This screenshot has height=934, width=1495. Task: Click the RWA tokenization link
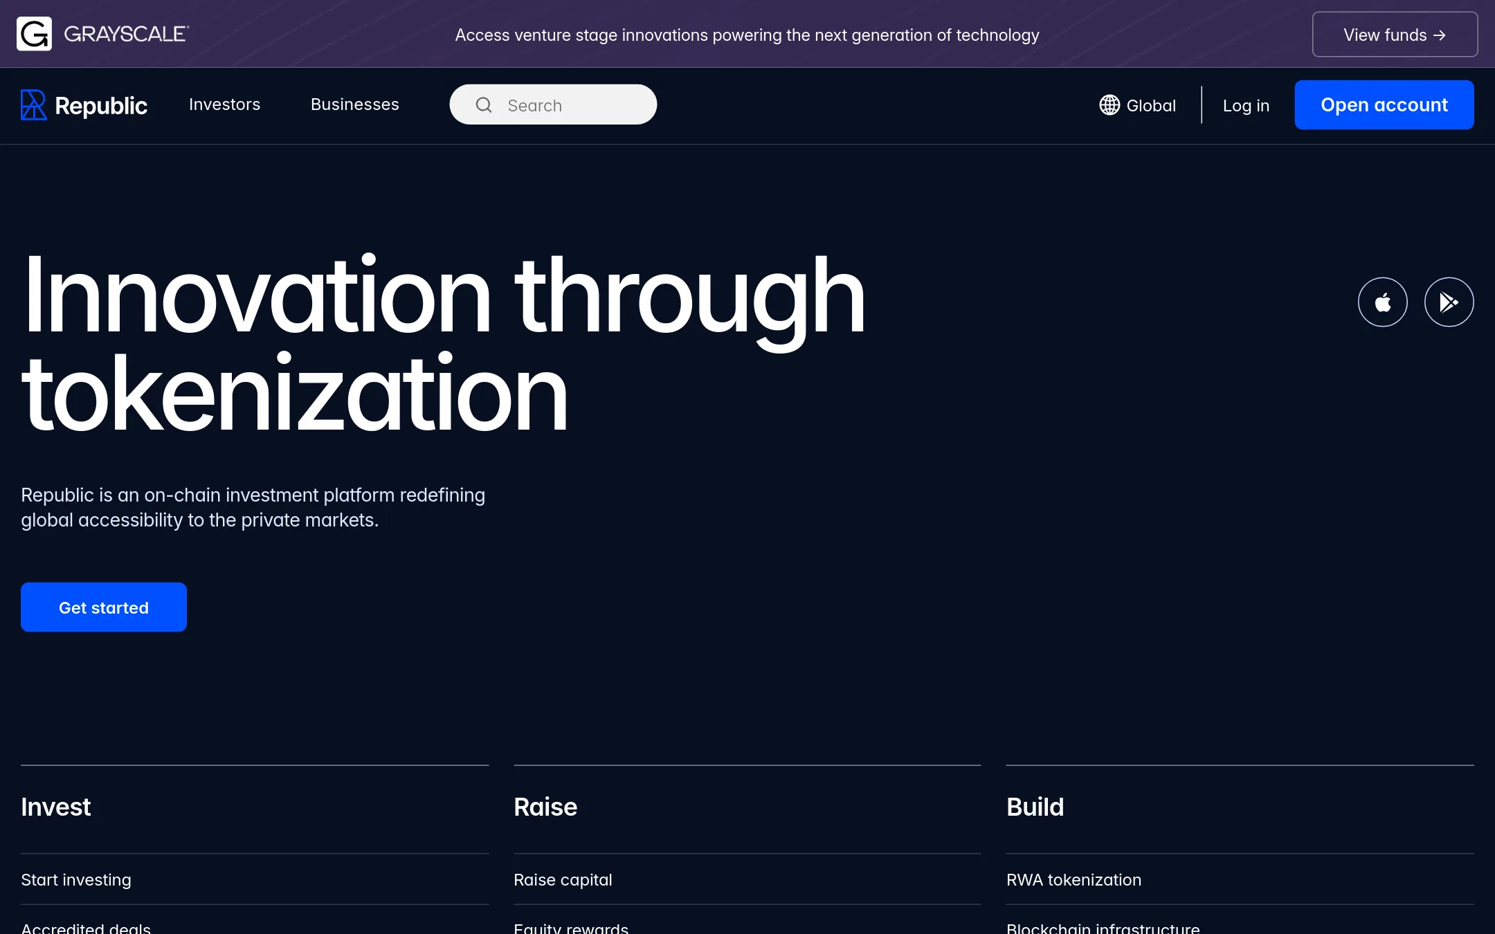click(1073, 879)
